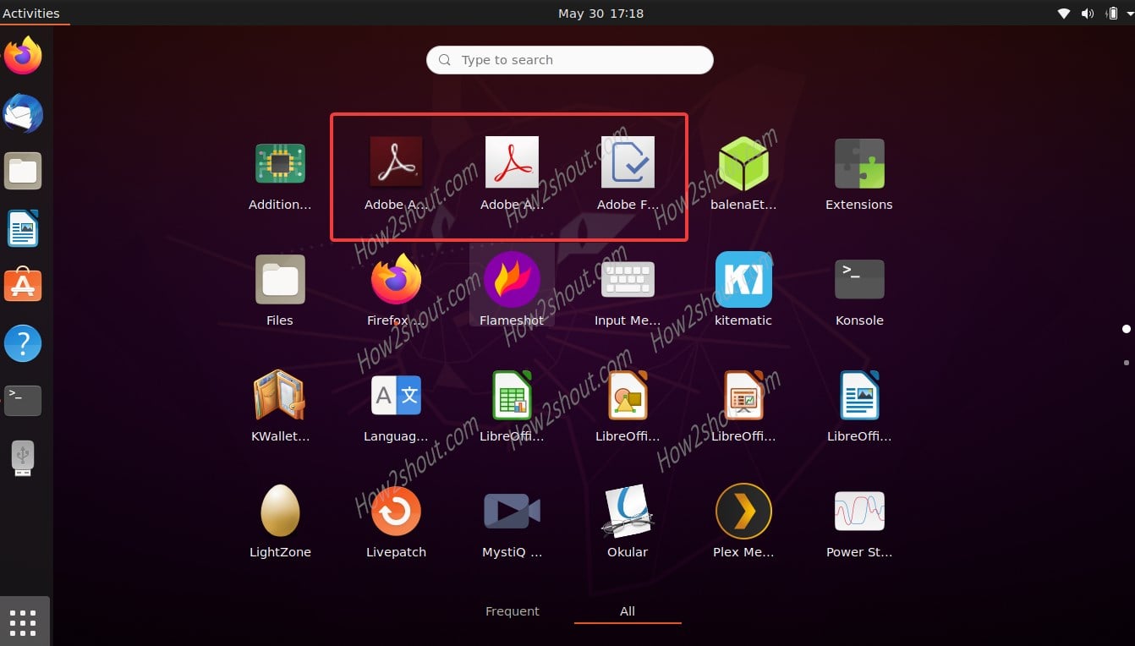
Task: Open Plex Media application
Action: point(743,511)
